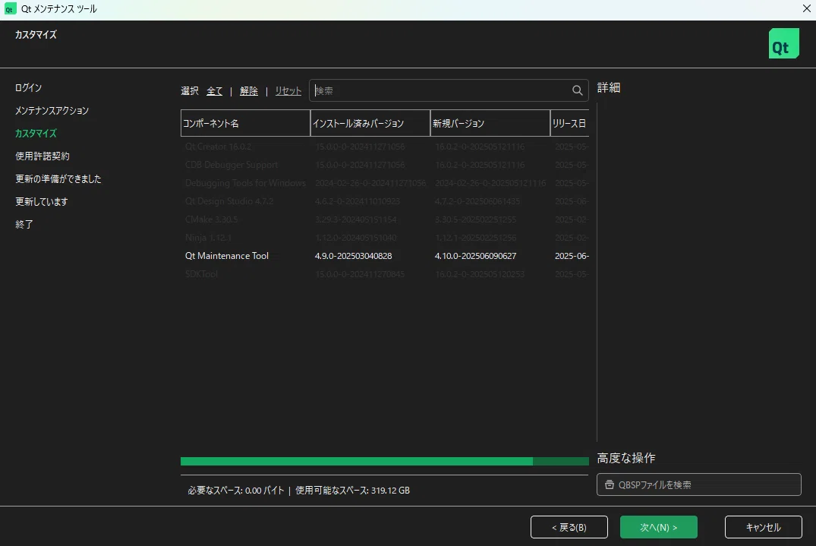Click the Qt app icon in title bar
The width and height of the screenshot is (816, 546).
(x=10, y=9)
